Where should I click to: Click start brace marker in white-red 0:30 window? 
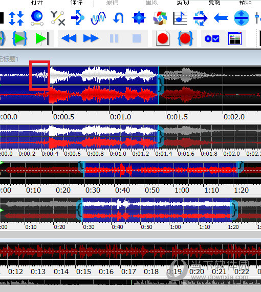[79, 210]
